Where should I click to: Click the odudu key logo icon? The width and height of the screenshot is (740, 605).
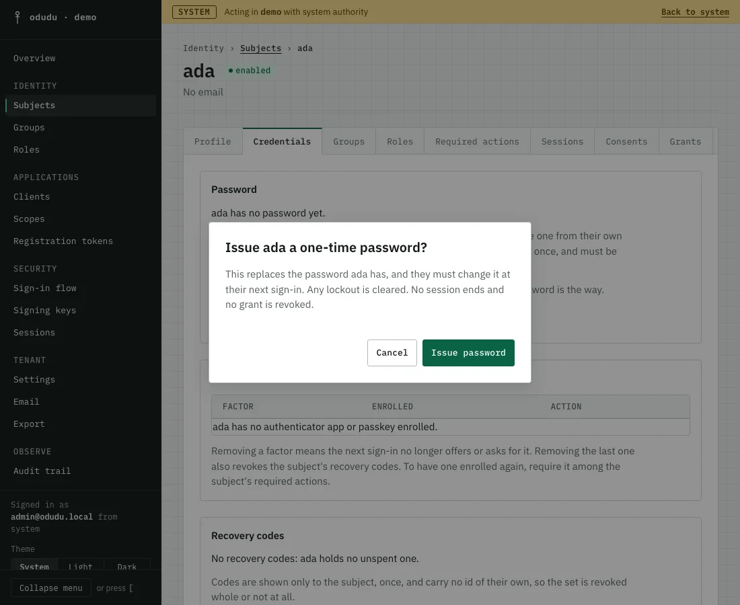17,17
